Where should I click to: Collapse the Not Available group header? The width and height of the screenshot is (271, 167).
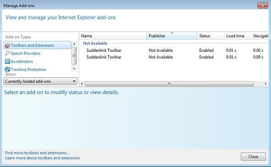[95, 43]
